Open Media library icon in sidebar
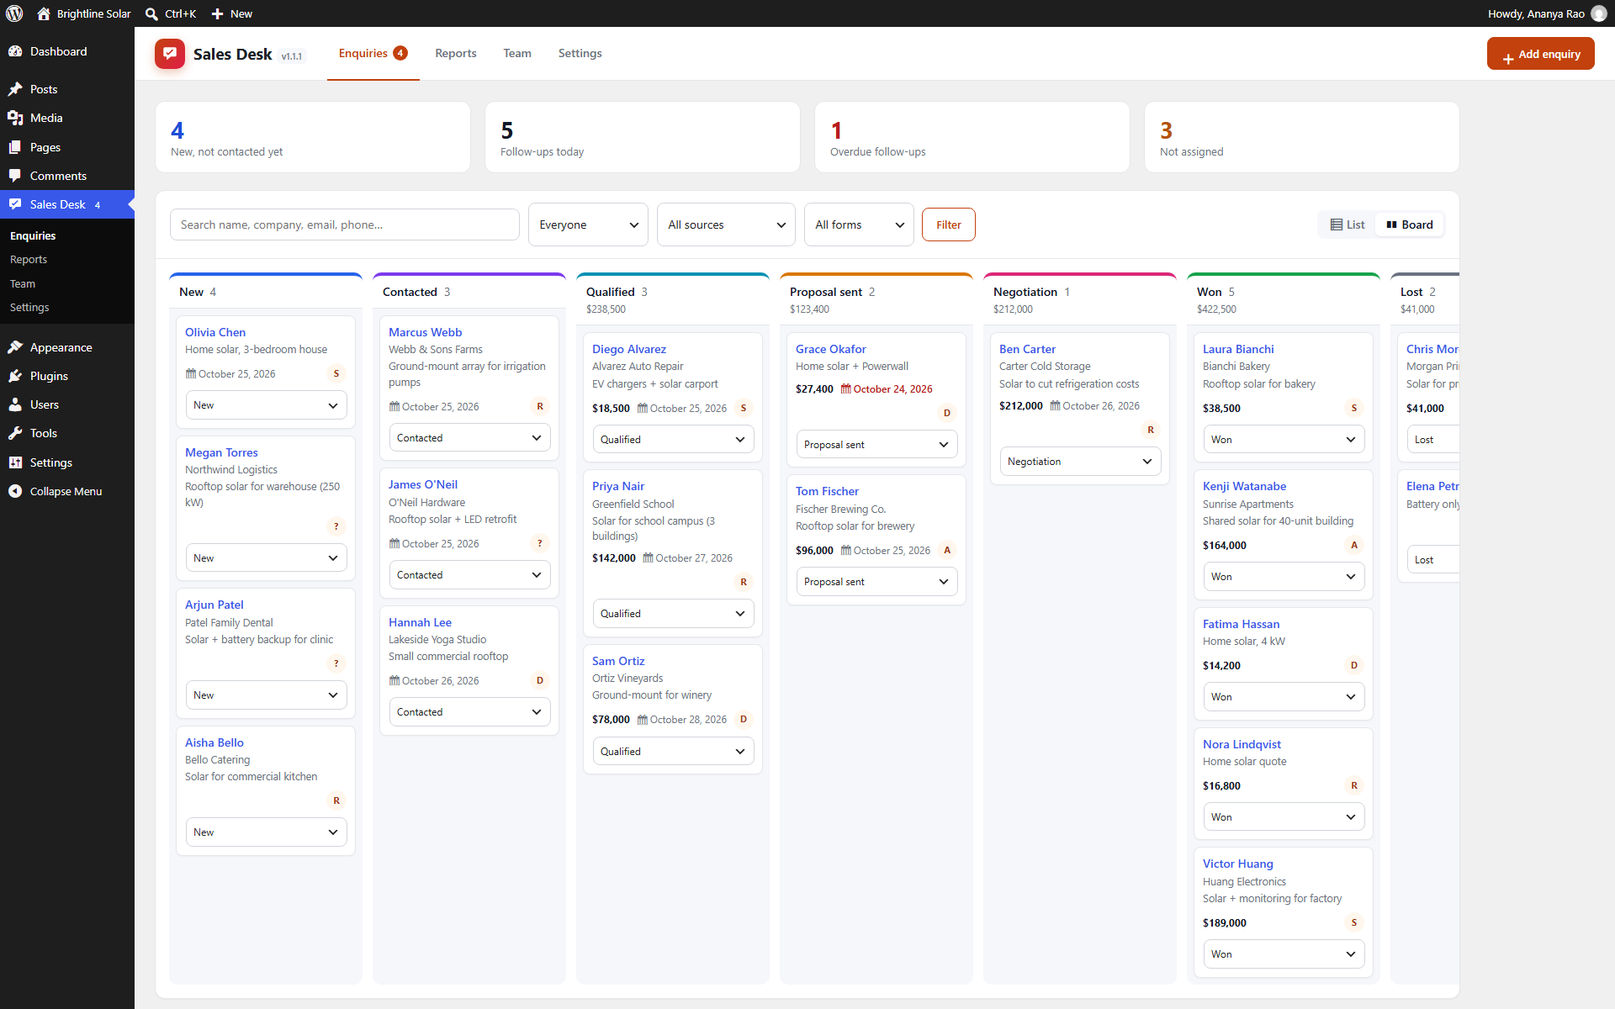 click(15, 118)
